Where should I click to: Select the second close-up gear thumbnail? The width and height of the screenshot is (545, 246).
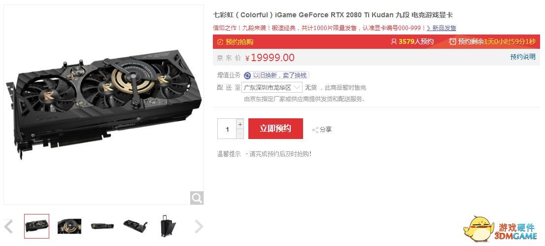pyautogui.click(x=69, y=226)
